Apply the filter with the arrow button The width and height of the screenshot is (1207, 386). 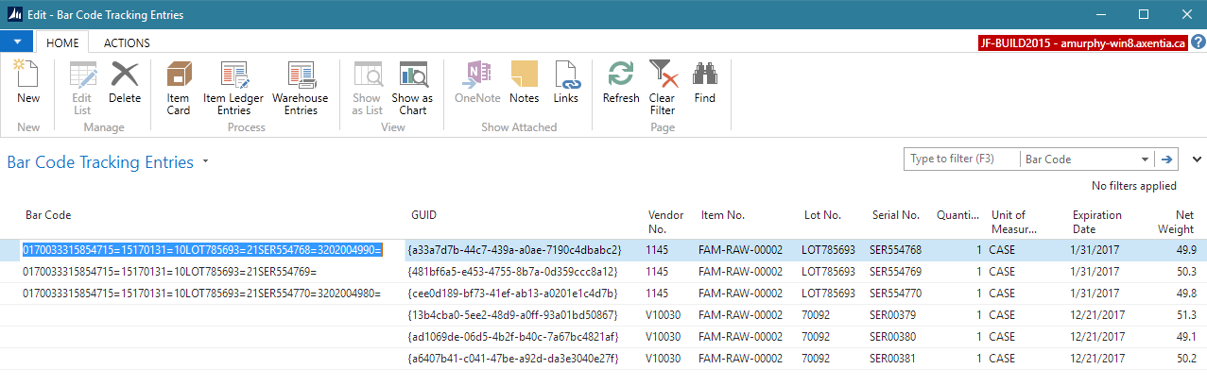coord(1167,159)
